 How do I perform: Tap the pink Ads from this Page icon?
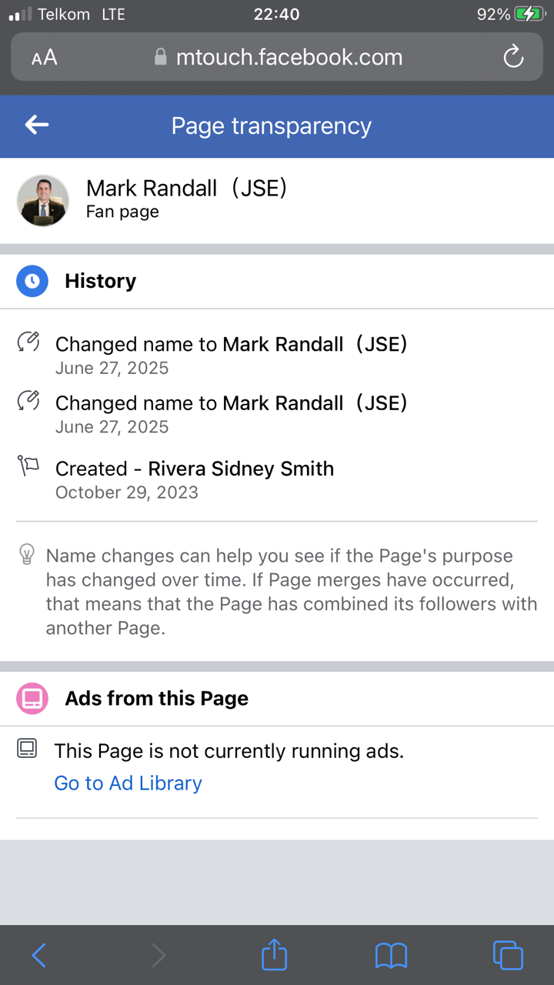coord(32,699)
